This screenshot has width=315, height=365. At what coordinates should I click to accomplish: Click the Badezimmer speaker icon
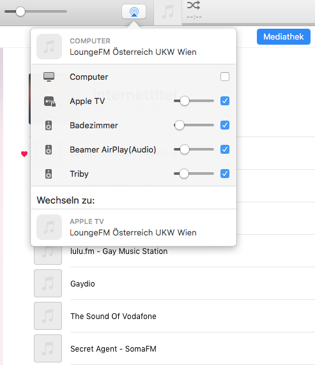49,126
